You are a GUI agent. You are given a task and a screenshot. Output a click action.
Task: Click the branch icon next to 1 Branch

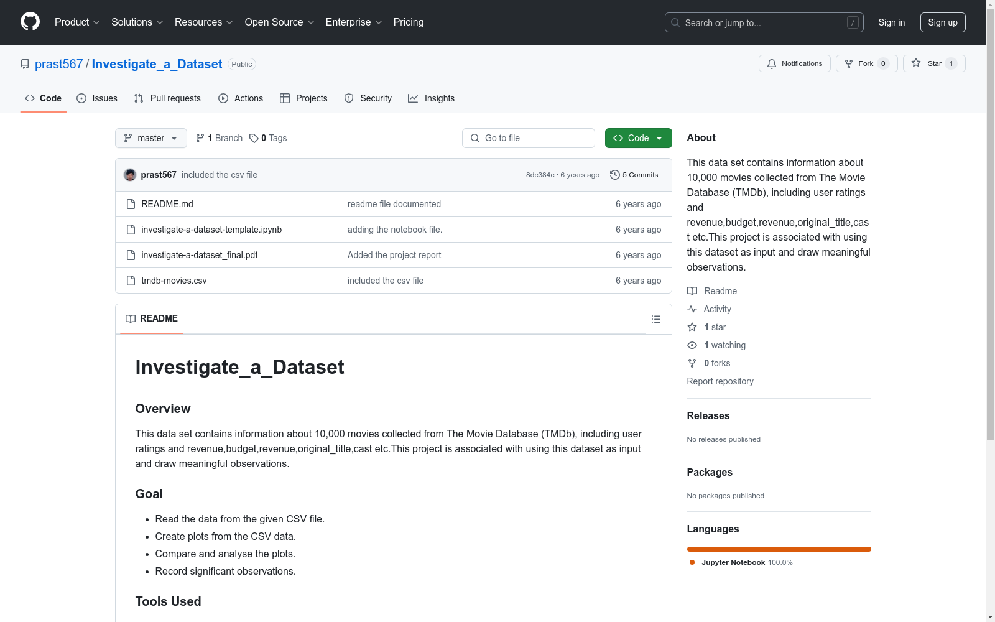pyautogui.click(x=200, y=138)
